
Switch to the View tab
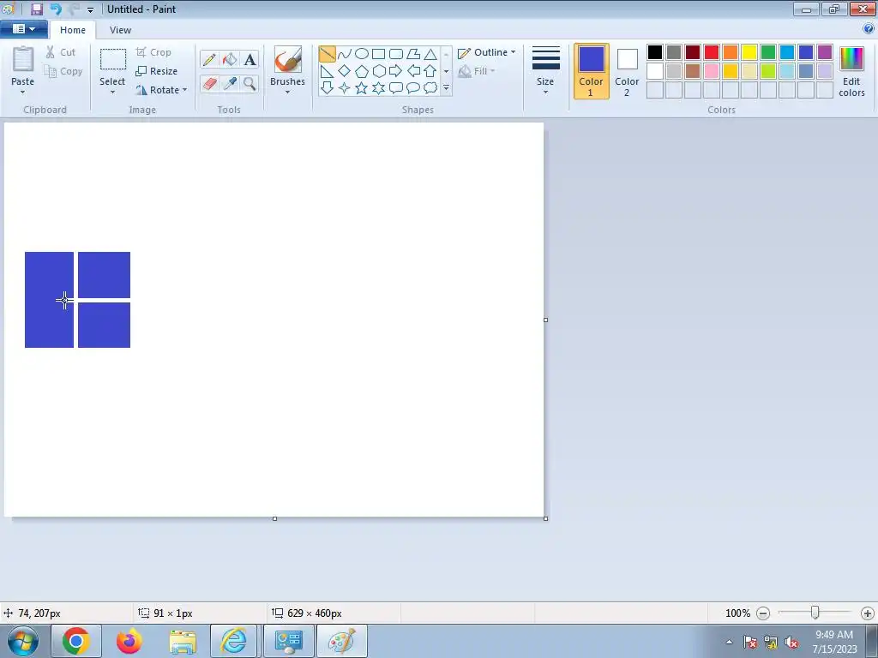click(x=120, y=30)
